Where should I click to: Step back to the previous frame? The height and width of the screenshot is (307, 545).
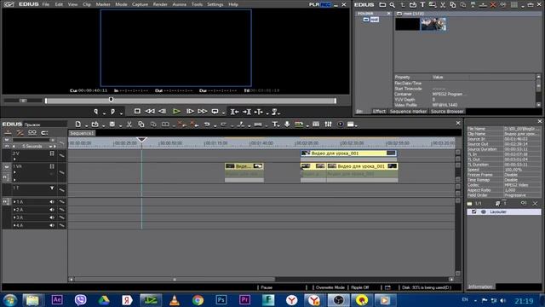click(x=163, y=112)
